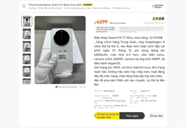This screenshot has height=128, width=186.
Task: Click the yellow verified seller badge
Action: (87, 5)
